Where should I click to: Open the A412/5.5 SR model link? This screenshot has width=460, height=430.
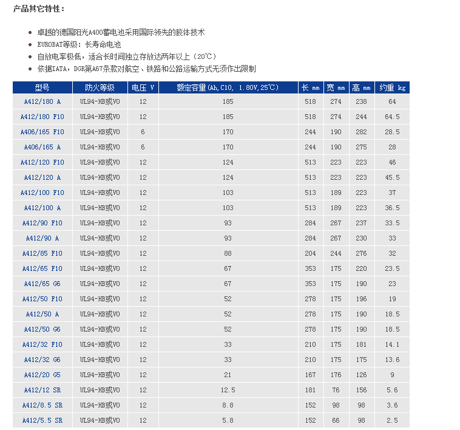[x=42, y=420]
